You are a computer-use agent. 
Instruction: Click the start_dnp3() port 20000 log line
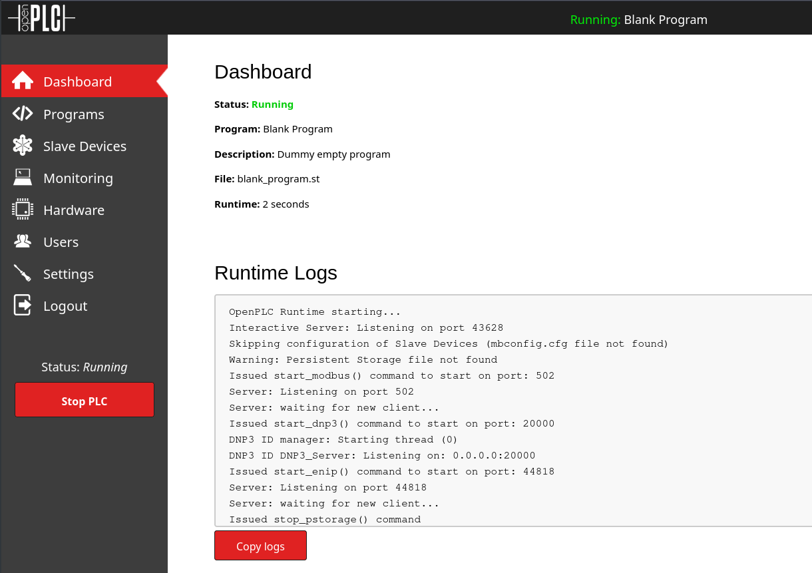[x=392, y=423]
